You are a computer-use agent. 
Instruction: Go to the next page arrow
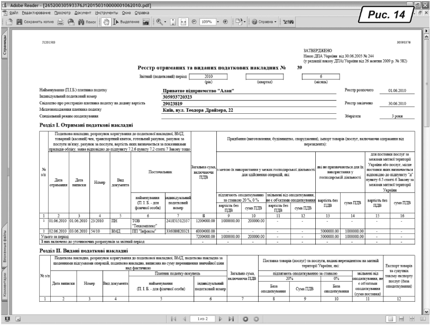(219, 320)
